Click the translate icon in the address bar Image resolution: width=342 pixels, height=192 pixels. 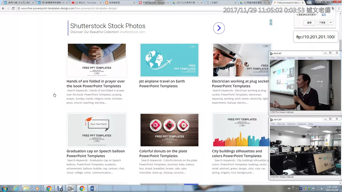tap(333, 8)
